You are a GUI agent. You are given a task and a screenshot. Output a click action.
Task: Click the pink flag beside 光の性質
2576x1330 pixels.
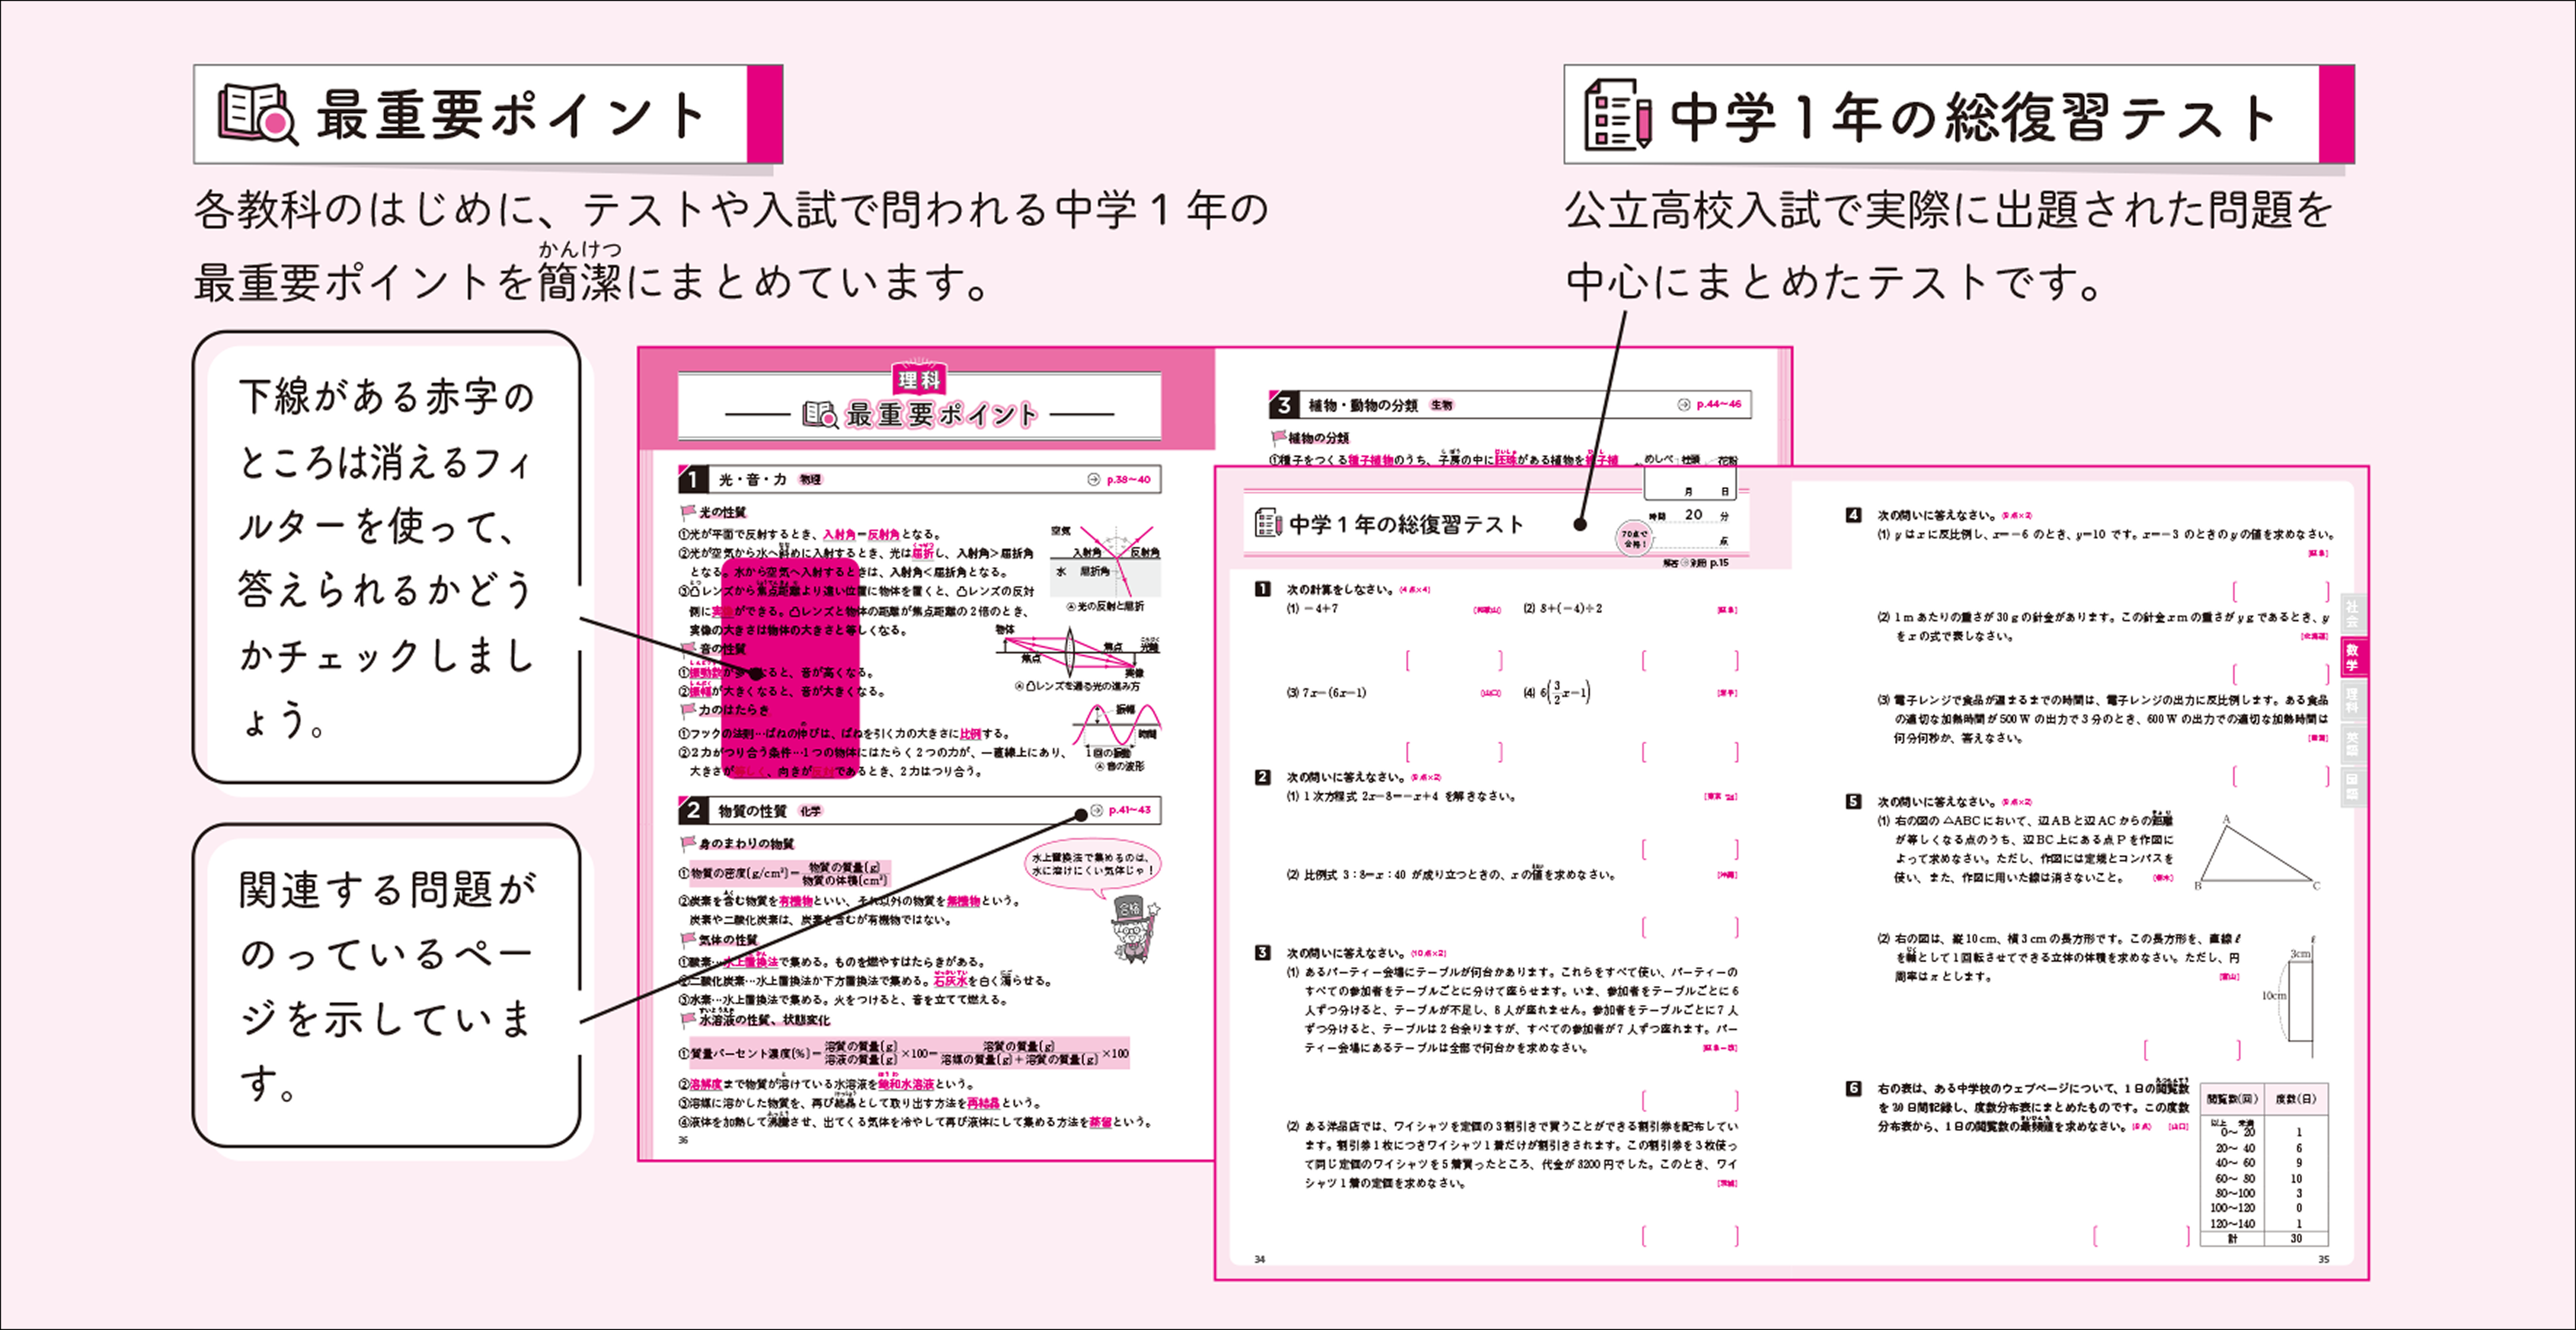point(688,512)
